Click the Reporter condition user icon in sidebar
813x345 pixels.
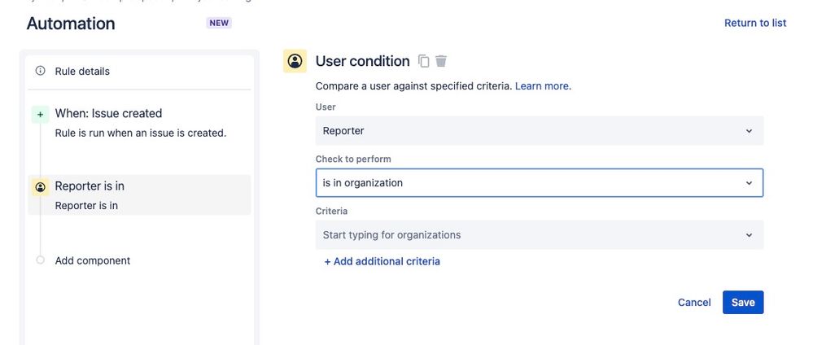(41, 187)
